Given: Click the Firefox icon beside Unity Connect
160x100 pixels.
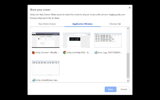Looking at the screenshot, I should pyautogui.click(x=33, y=52).
